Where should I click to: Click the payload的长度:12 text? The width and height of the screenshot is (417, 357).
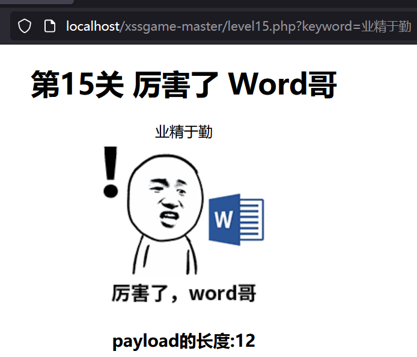[x=184, y=341]
